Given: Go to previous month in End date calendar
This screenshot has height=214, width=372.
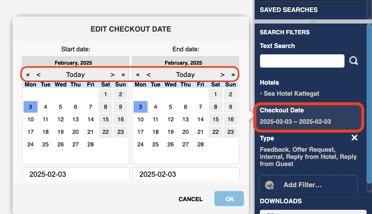Looking at the screenshot, I should click(148, 75).
